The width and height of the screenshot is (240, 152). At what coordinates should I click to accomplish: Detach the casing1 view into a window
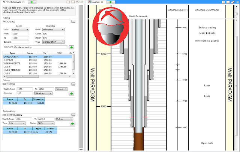[233, 2]
